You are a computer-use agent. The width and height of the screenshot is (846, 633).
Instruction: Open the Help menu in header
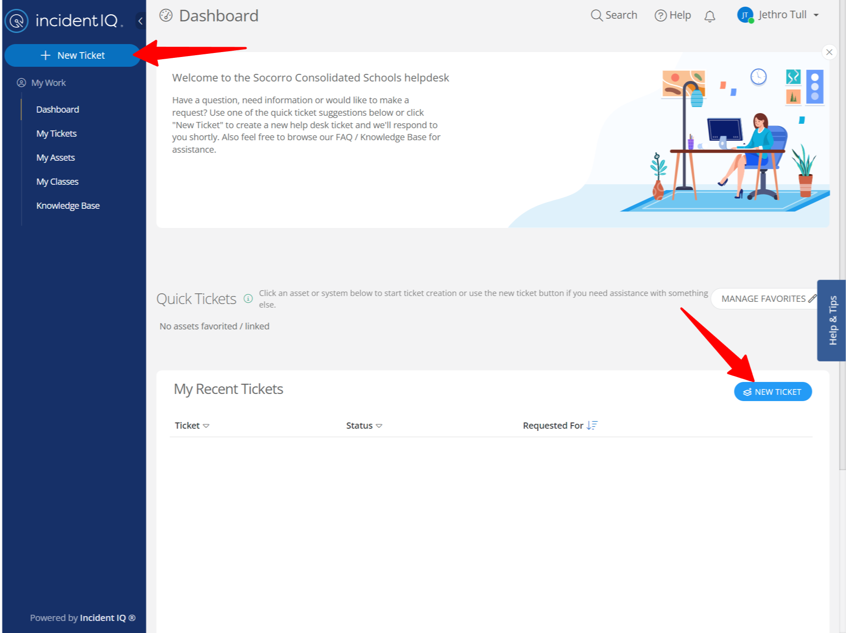click(x=673, y=15)
